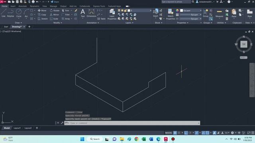Click the Rotate tool

55,10
